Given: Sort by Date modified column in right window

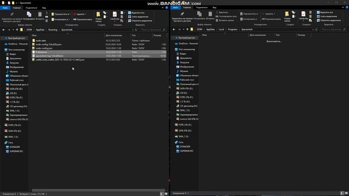Looking at the screenshot, I should click(257, 35).
